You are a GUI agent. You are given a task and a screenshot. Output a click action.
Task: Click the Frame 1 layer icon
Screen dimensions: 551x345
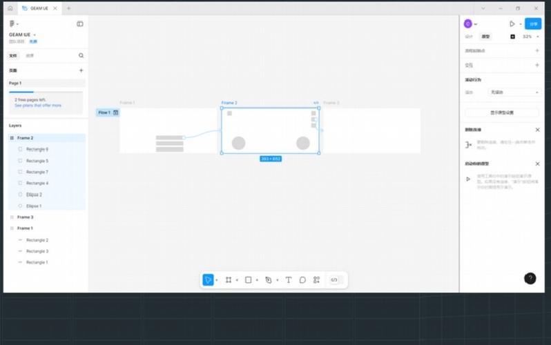click(x=12, y=228)
